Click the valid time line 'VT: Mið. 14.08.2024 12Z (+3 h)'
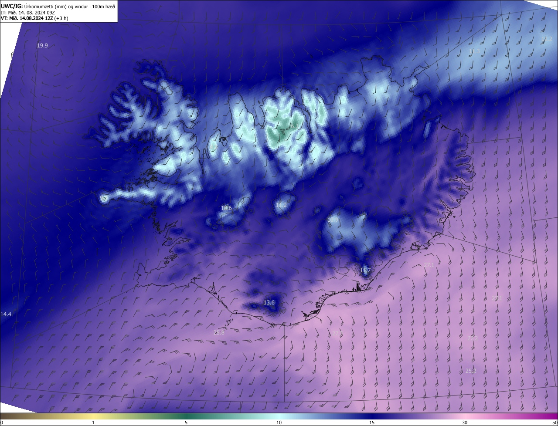Viewport: 558px width, 426px height. tap(34, 18)
